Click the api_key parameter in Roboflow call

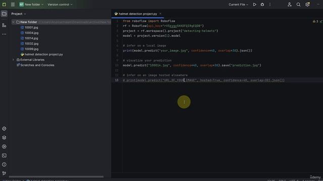pyautogui.click(x=155, y=26)
